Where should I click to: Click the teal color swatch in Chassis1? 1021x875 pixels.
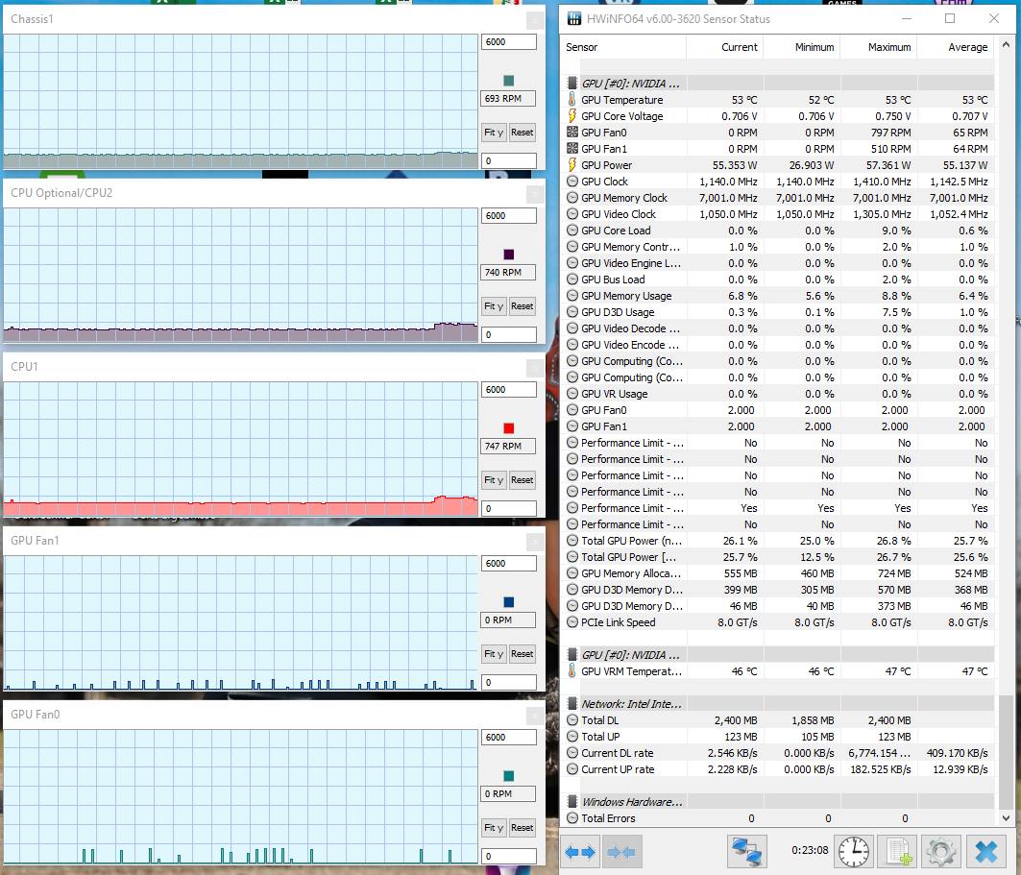click(508, 81)
